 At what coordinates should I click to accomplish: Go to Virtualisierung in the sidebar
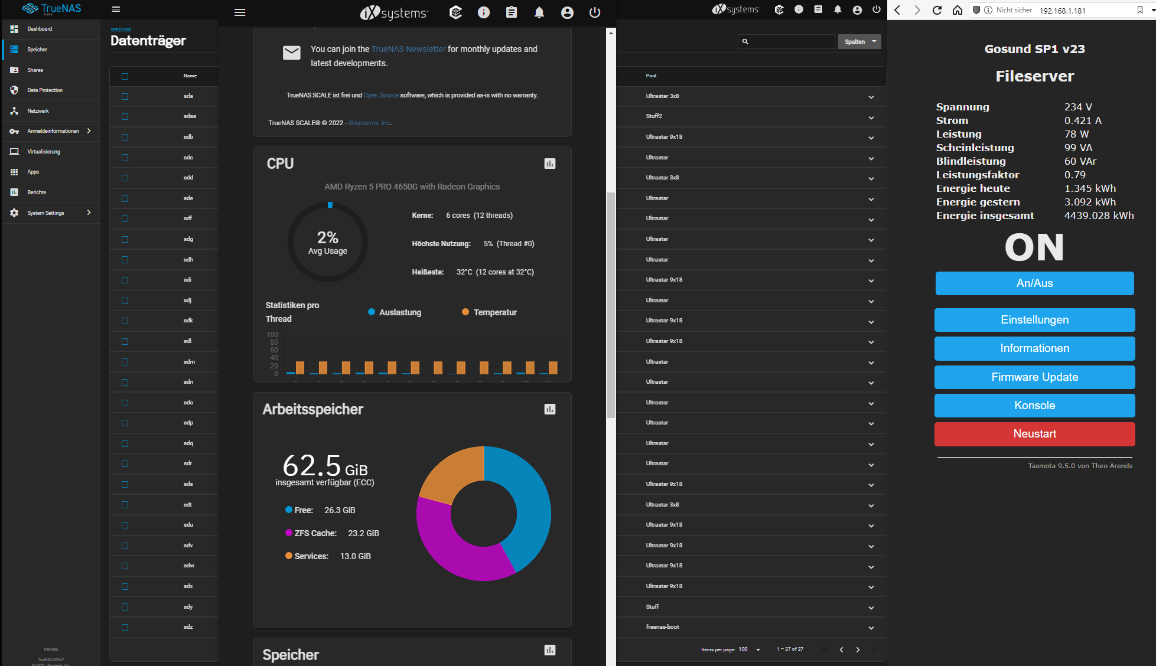coord(43,152)
